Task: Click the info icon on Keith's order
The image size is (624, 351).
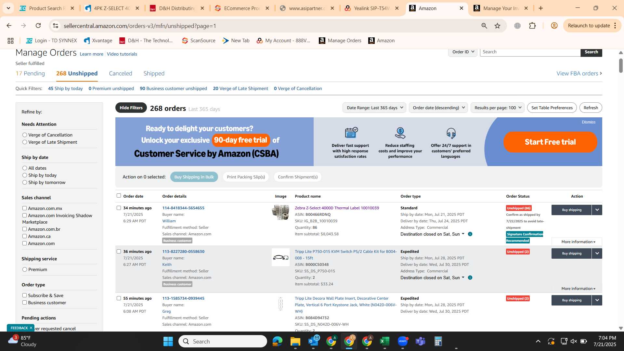Action: (470, 278)
